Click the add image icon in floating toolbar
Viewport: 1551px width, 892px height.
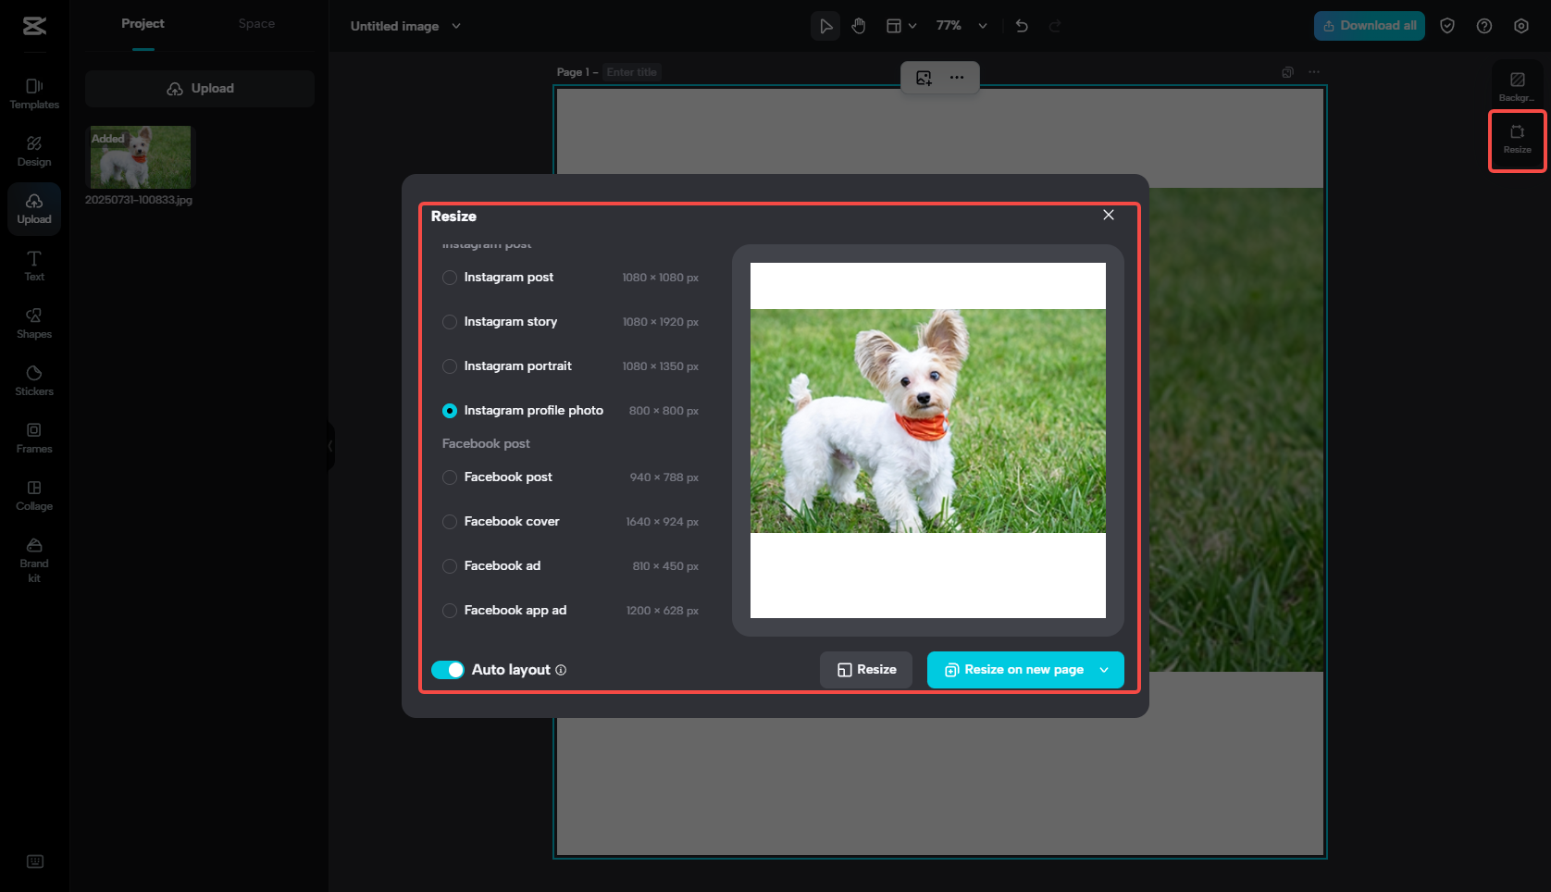tap(924, 78)
